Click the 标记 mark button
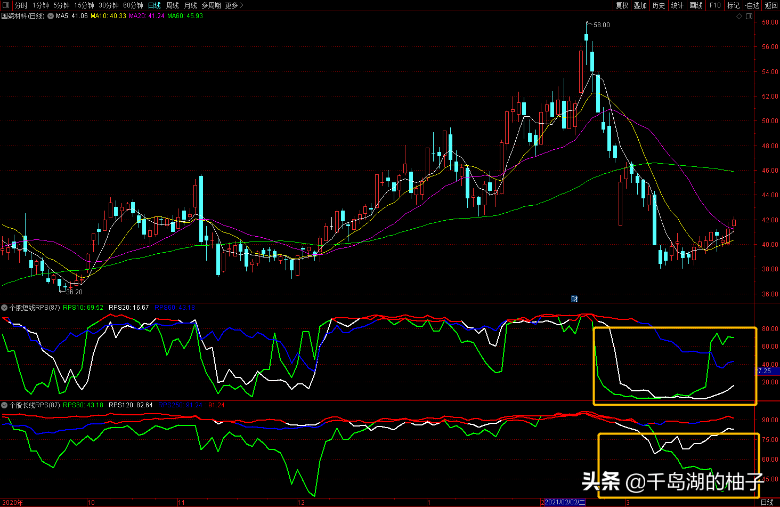The height and width of the screenshot is (507, 780). tap(734, 5)
